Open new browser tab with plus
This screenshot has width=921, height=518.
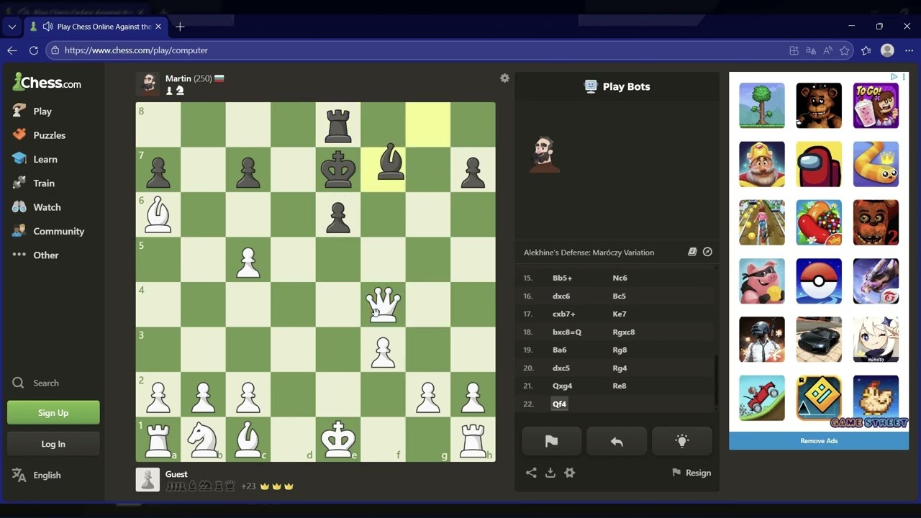click(180, 27)
